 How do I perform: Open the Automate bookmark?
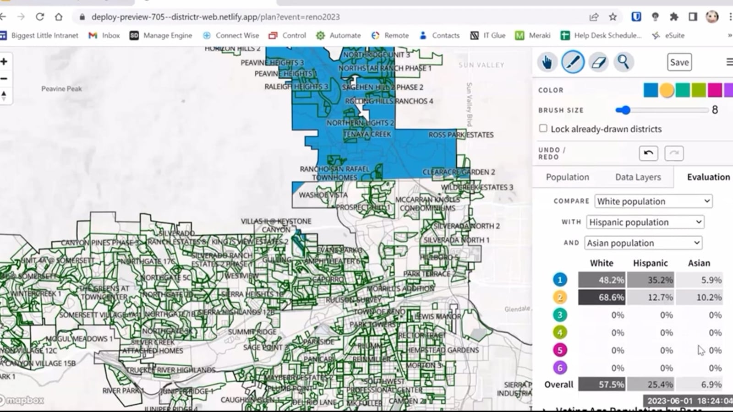pyautogui.click(x=339, y=35)
